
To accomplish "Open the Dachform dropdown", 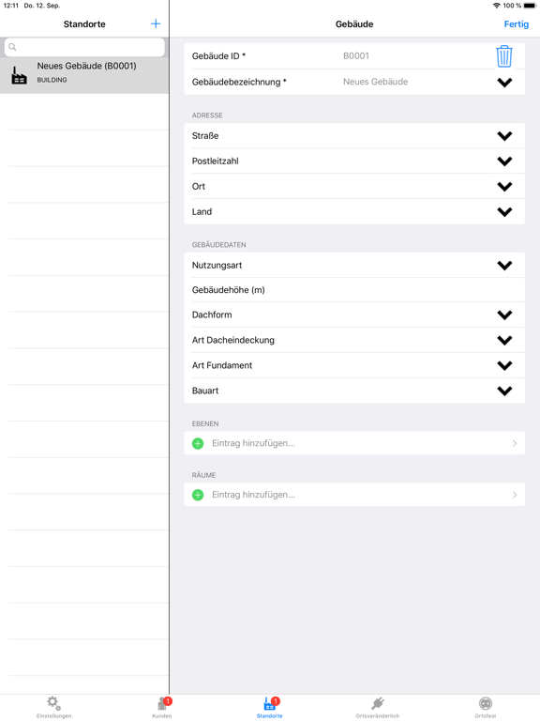I will 504,315.
